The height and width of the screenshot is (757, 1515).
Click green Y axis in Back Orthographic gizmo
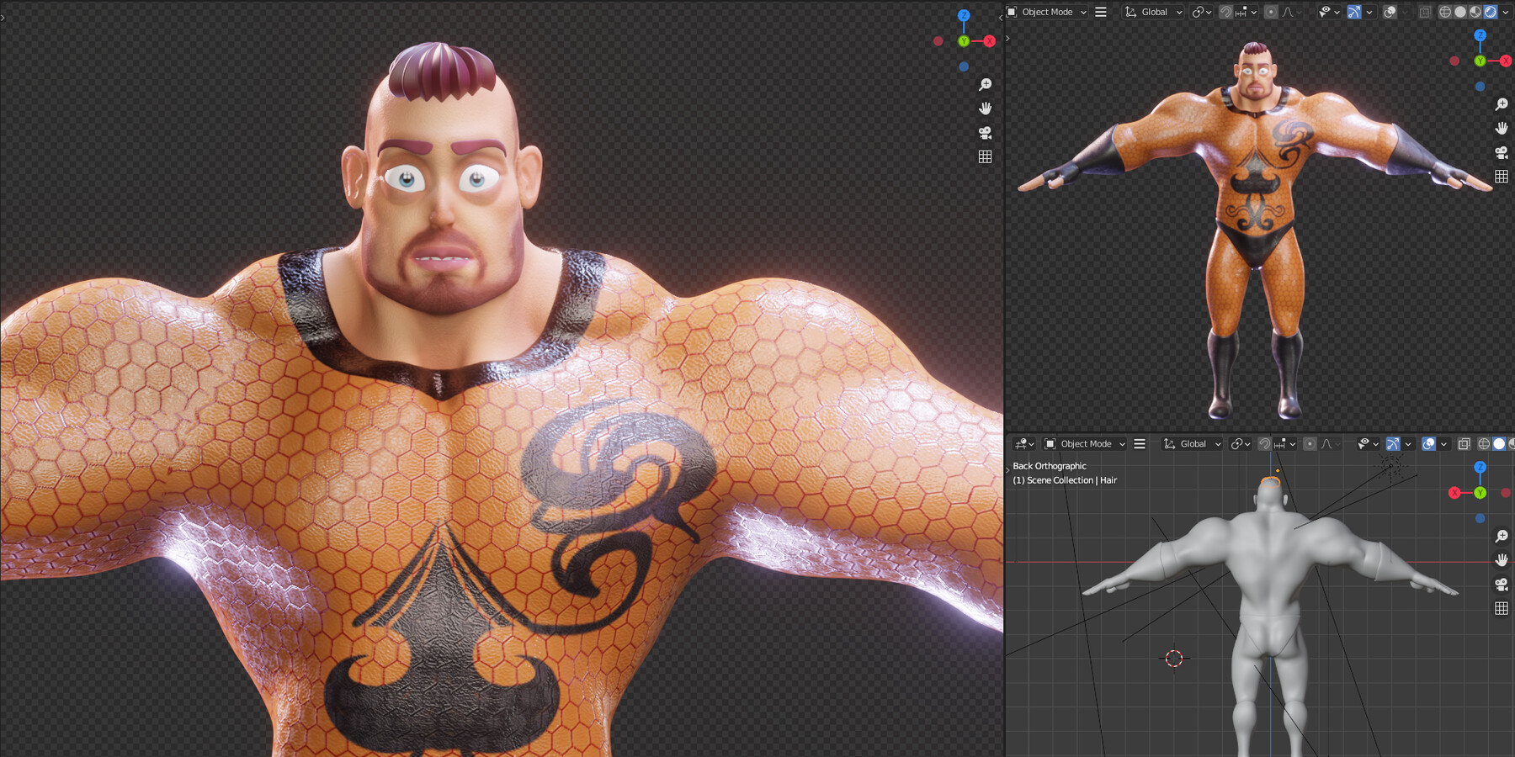[1480, 493]
